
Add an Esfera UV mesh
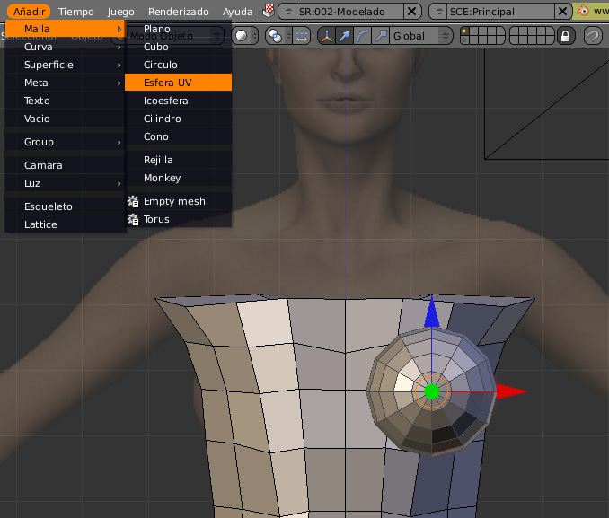point(178,83)
